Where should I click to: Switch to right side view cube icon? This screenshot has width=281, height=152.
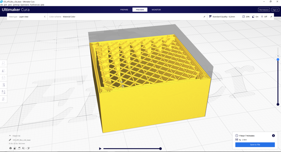click(28, 148)
